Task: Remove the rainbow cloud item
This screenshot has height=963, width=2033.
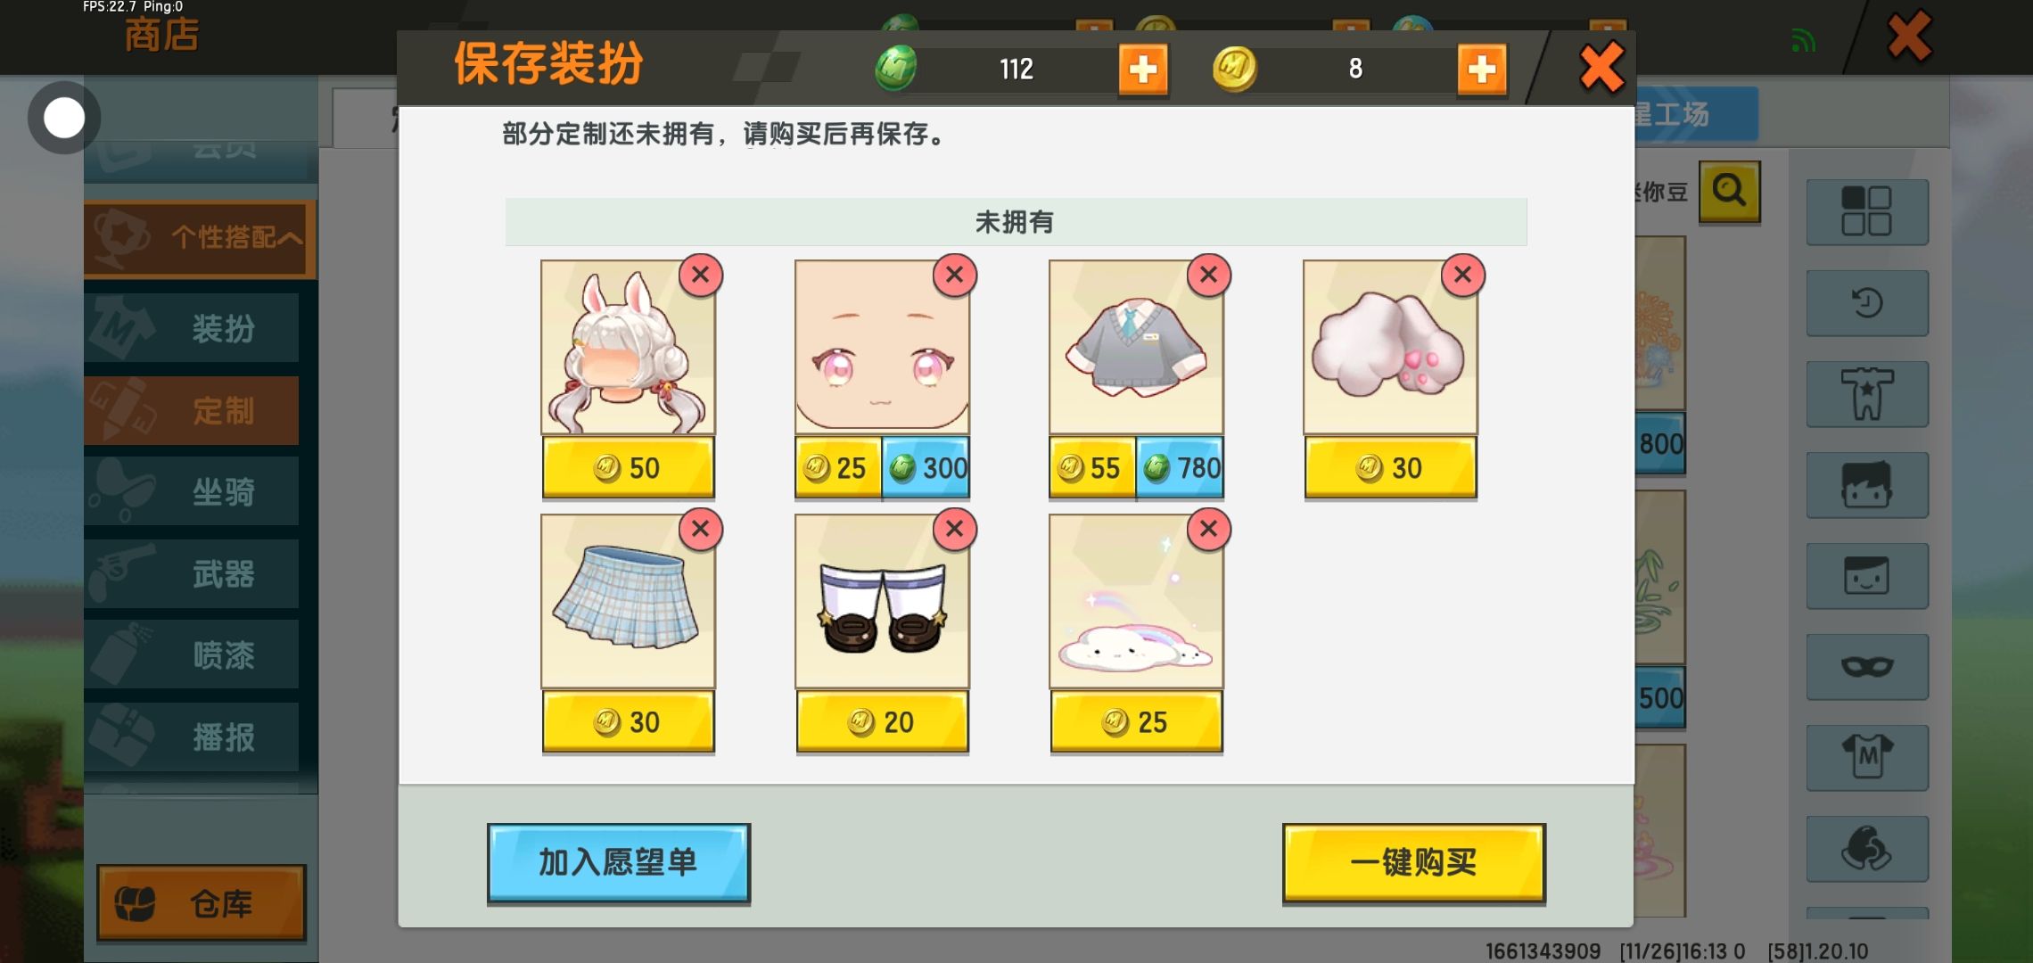Action: (1209, 529)
